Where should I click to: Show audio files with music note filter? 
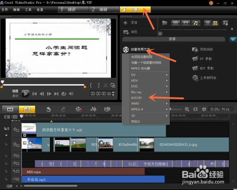point(196,23)
